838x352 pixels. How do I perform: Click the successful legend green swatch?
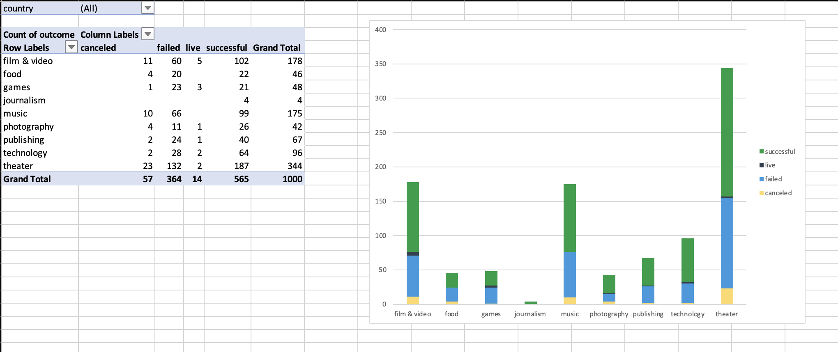(762, 152)
